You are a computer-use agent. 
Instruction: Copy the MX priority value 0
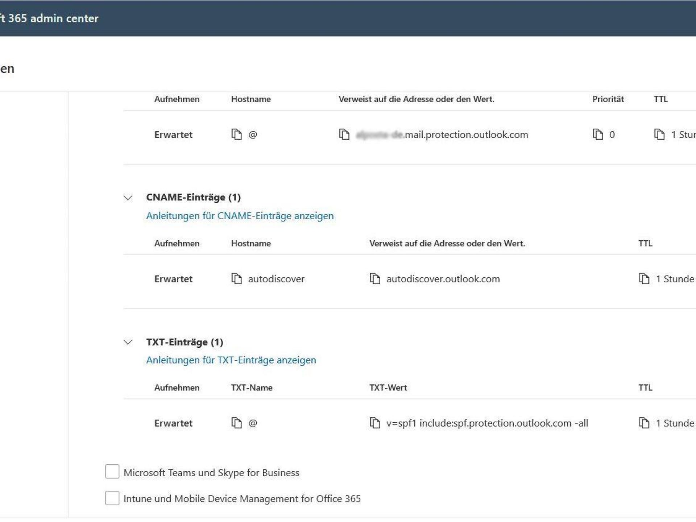[x=597, y=134]
